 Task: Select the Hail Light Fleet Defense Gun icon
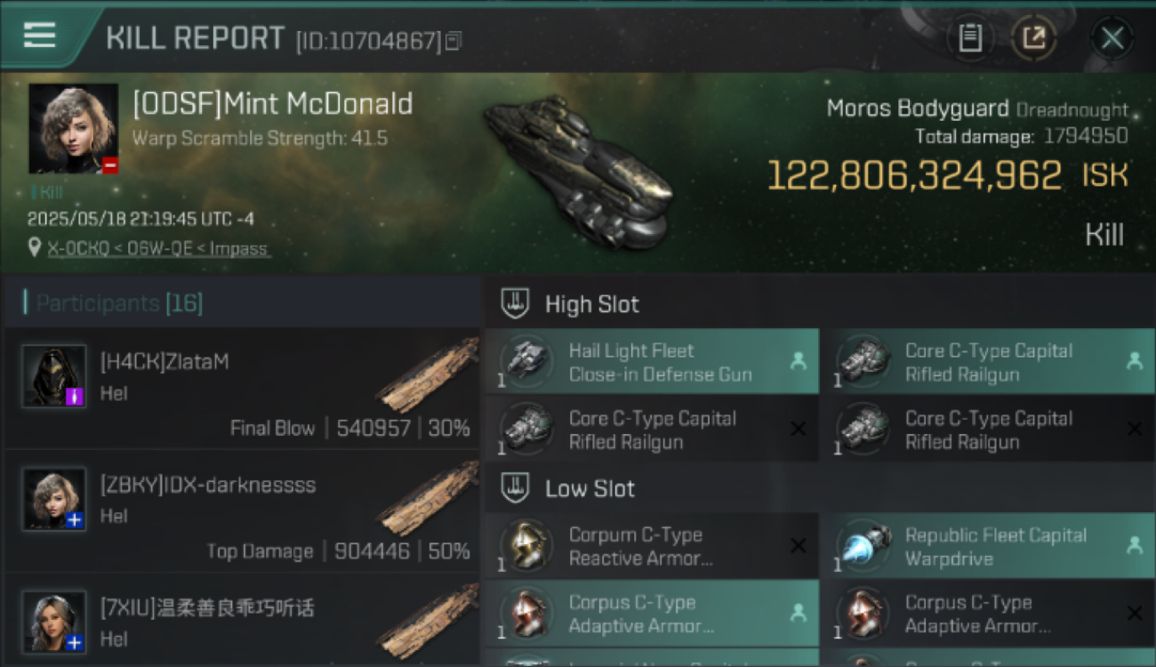526,361
